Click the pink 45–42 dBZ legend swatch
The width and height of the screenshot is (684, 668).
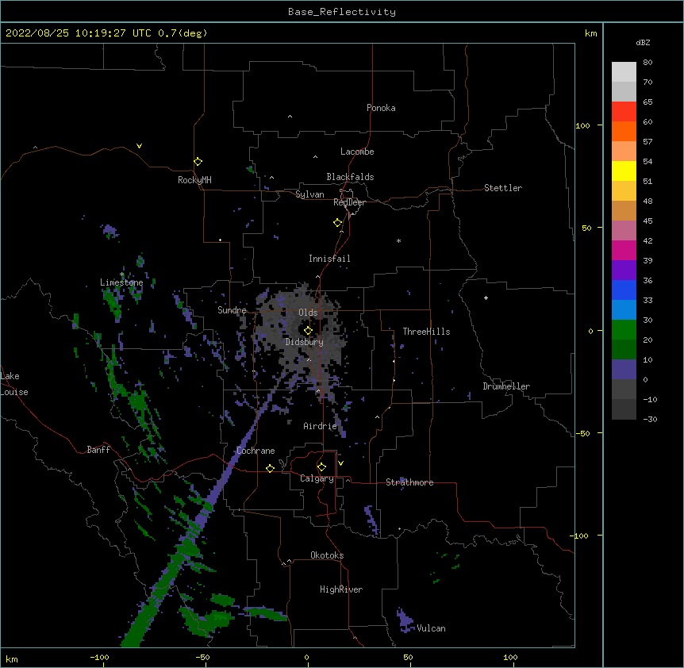[x=624, y=231]
